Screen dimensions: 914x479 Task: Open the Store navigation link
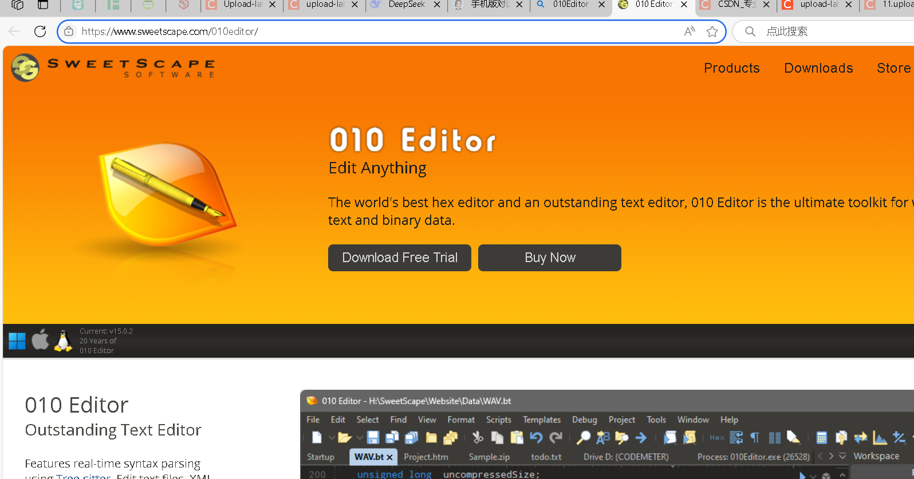click(x=894, y=68)
